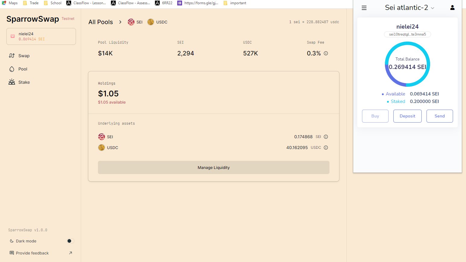Image resolution: width=466 pixels, height=262 pixels.
Task: Click the nielei24 wallet card in sidebar
Action: (x=41, y=36)
